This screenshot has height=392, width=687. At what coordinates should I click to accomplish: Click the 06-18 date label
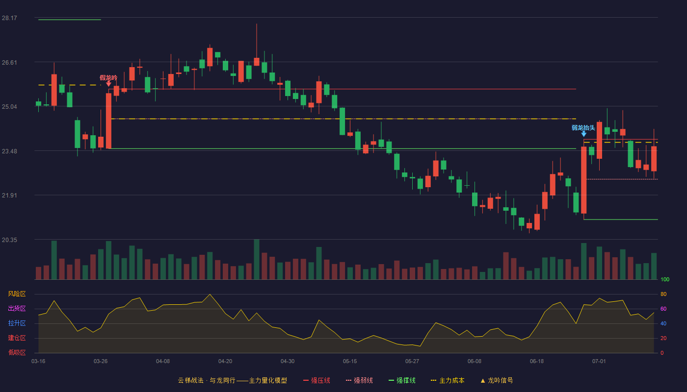[537, 361]
